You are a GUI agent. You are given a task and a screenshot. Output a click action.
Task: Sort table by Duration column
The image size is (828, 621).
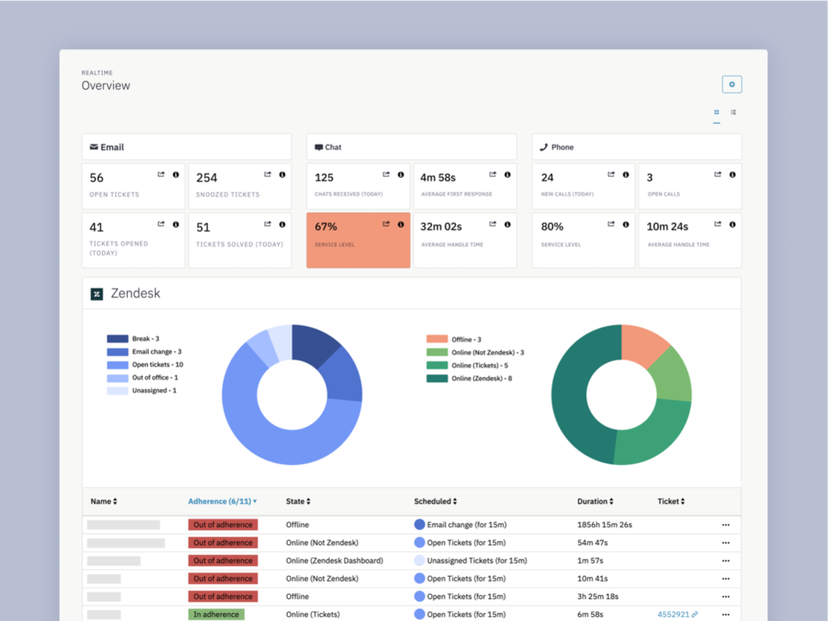pos(594,501)
